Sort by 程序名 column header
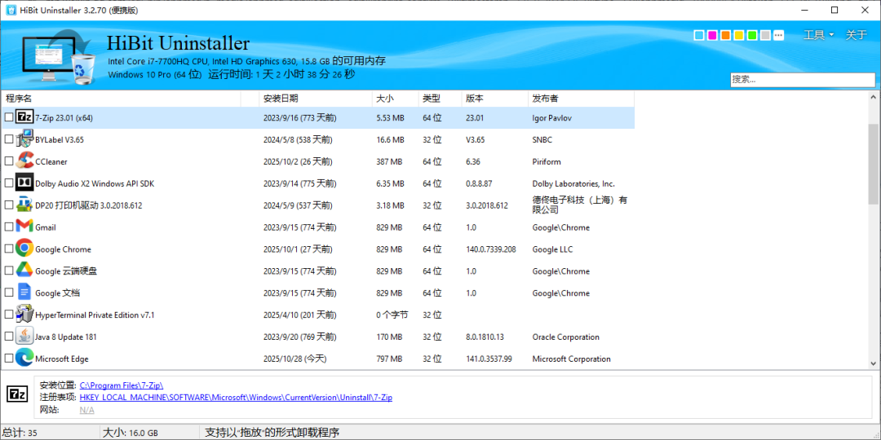 click(x=121, y=99)
